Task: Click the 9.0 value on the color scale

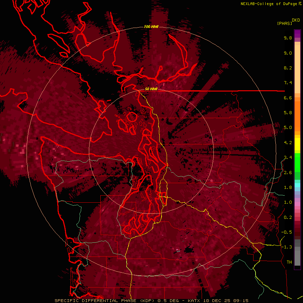Action: (x=288, y=53)
